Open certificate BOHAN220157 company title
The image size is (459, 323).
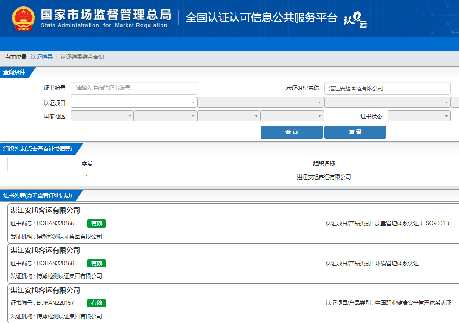(x=45, y=291)
